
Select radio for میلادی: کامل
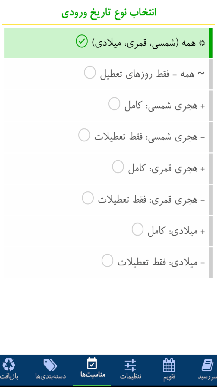tap(137, 229)
